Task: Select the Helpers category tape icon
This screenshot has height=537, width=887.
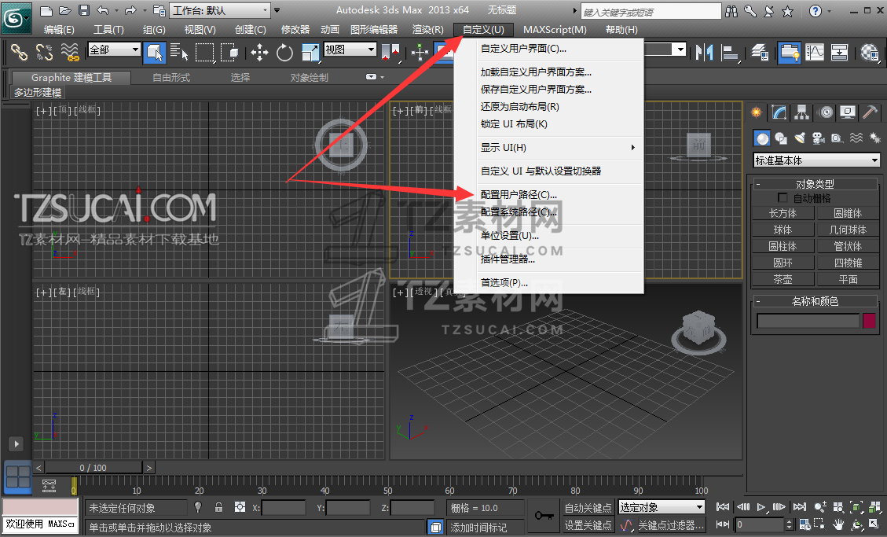Action: (838, 138)
